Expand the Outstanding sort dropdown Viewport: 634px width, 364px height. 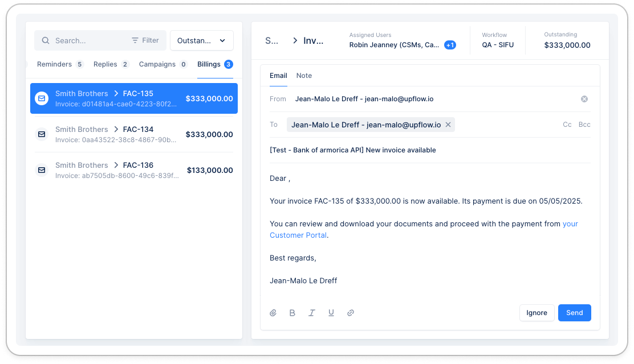[201, 40]
